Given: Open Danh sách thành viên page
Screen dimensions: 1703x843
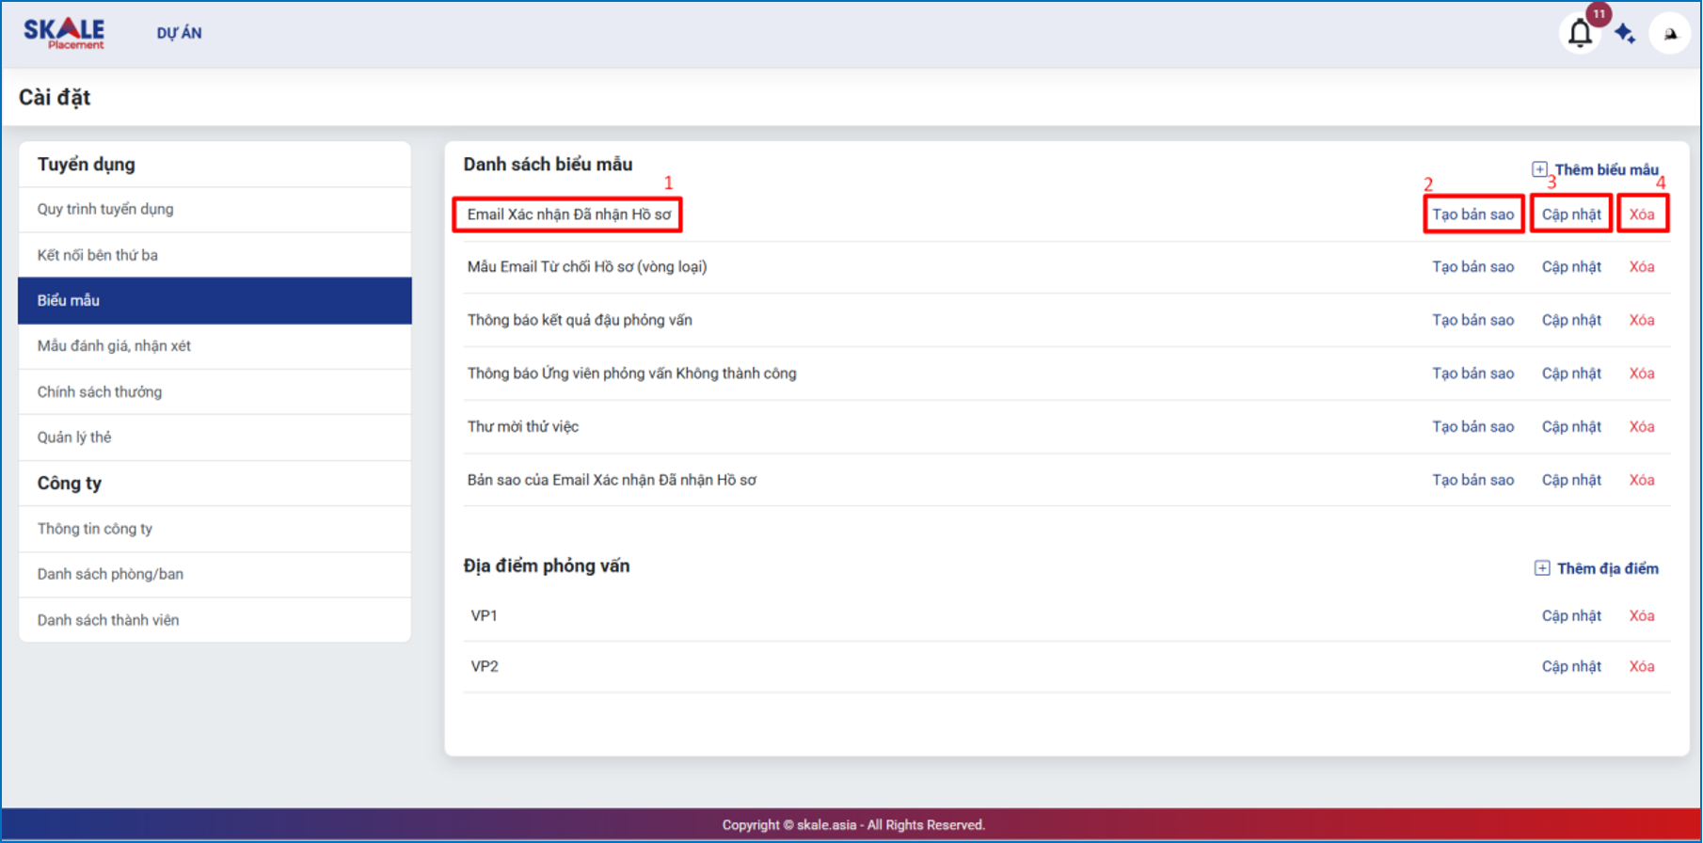Looking at the screenshot, I should (108, 620).
